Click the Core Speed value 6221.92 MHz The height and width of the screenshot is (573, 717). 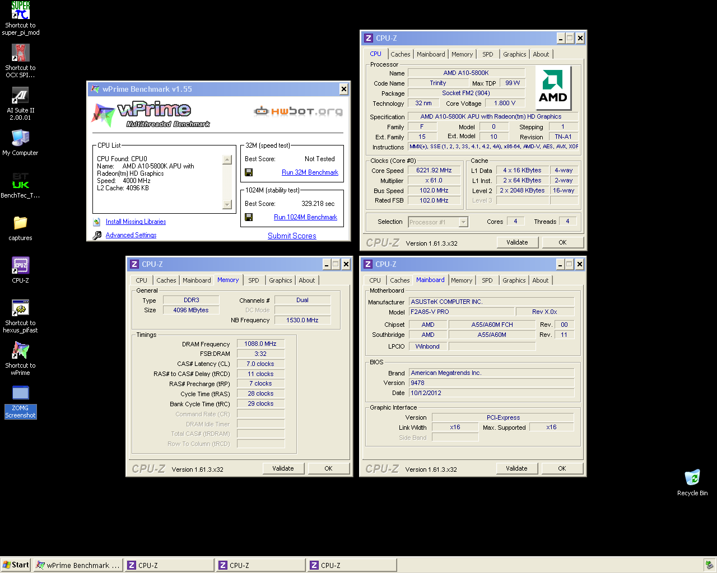pos(434,170)
